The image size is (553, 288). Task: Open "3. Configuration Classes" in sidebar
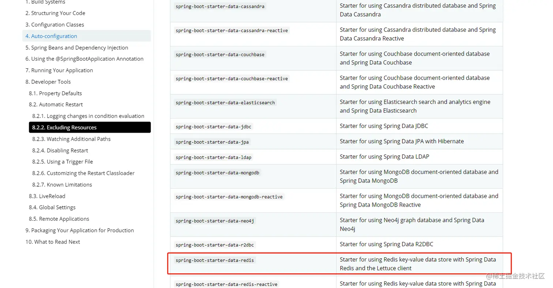[x=55, y=24]
